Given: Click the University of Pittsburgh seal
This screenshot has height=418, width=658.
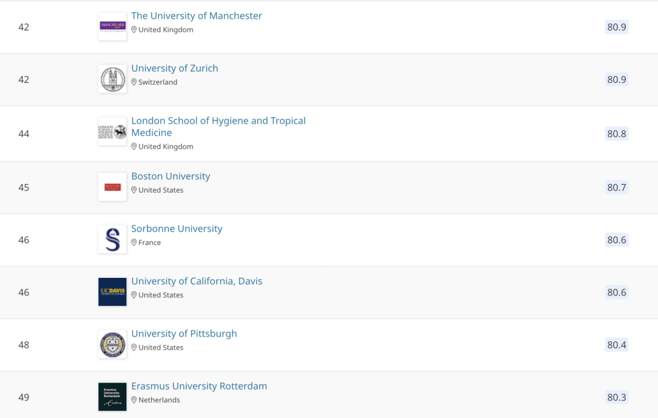Looking at the screenshot, I should coord(112,344).
